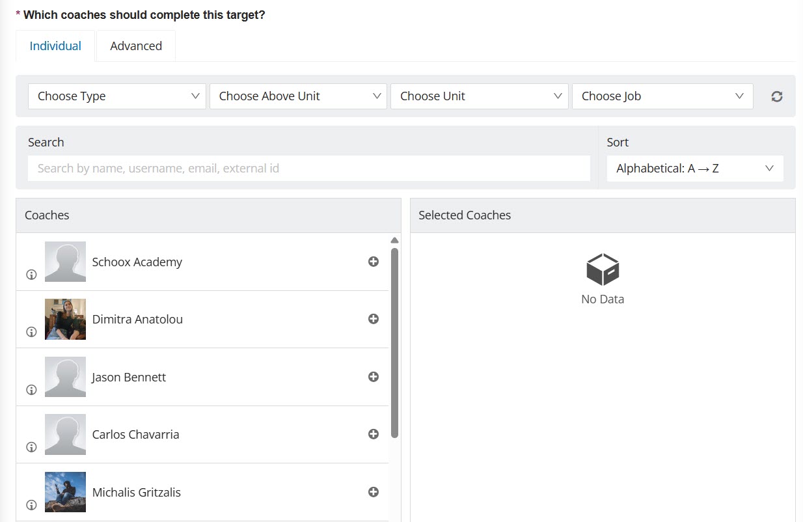Add Carlos Chavarria using plus icon
803x522 pixels.
point(374,434)
